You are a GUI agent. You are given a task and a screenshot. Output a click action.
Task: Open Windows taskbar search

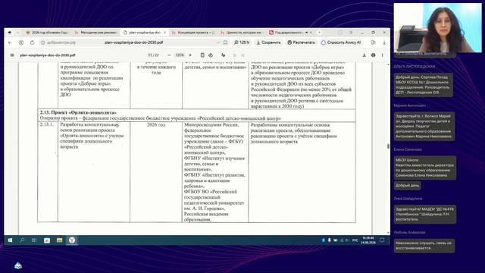click(22, 240)
